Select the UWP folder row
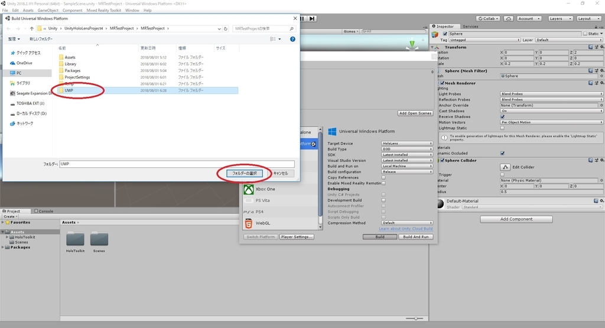Screen dimensions: 605x328 tap(147, 90)
